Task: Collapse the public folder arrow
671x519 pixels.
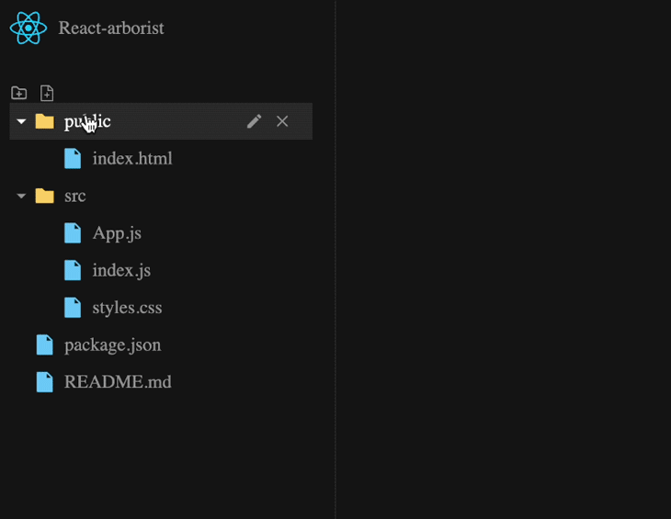Action: pyautogui.click(x=21, y=121)
